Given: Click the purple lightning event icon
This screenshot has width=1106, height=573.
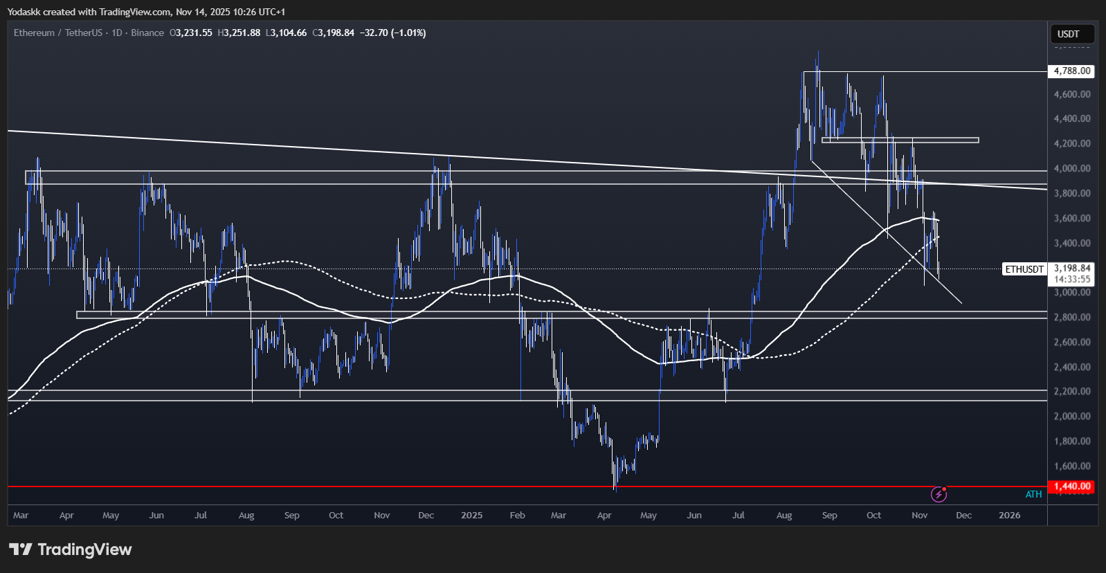Looking at the screenshot, I should coord(939,494).
